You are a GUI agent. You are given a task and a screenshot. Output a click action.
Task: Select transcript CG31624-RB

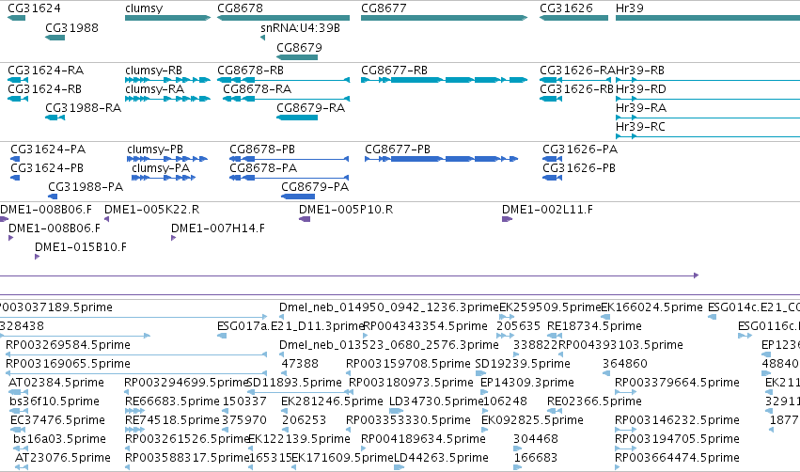[x=45, y=88]
